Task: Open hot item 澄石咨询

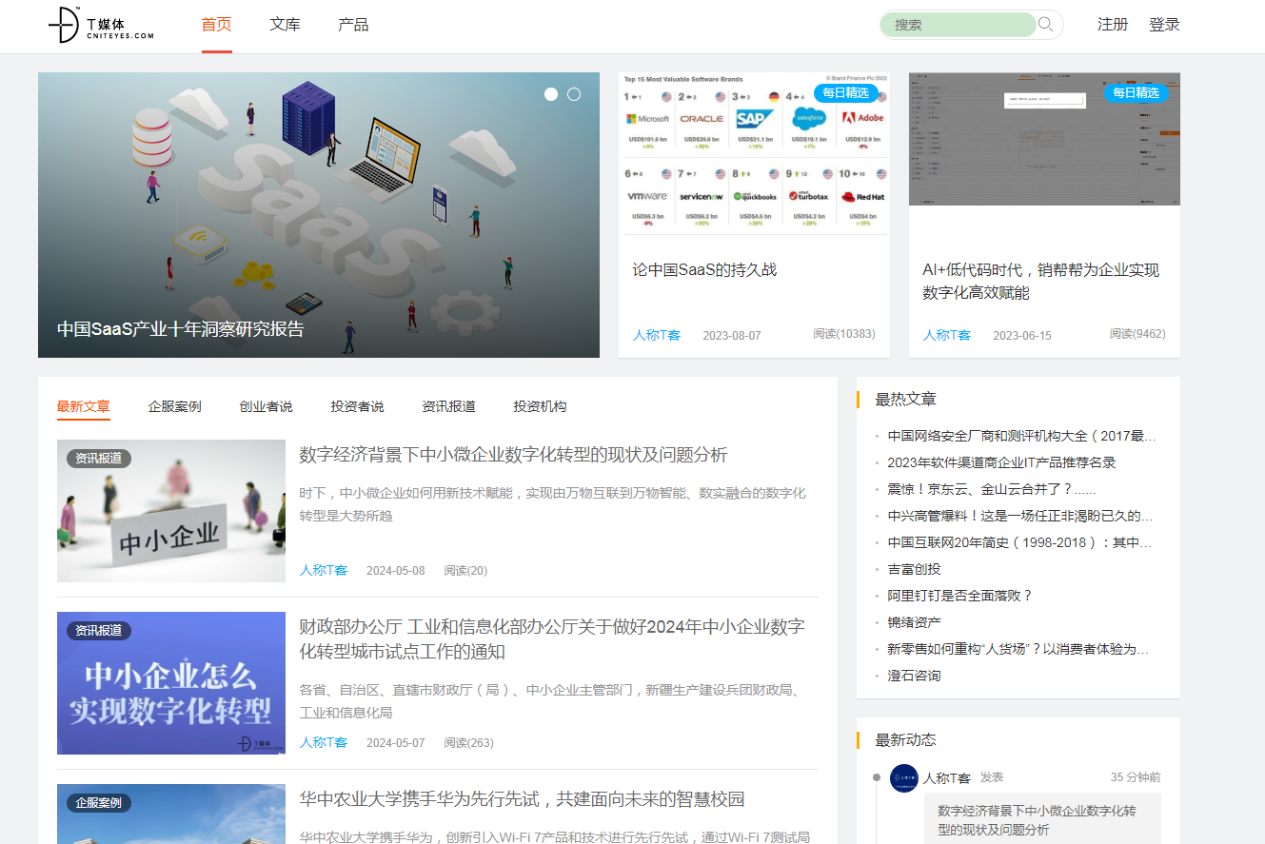Action: tap(915, 676)
